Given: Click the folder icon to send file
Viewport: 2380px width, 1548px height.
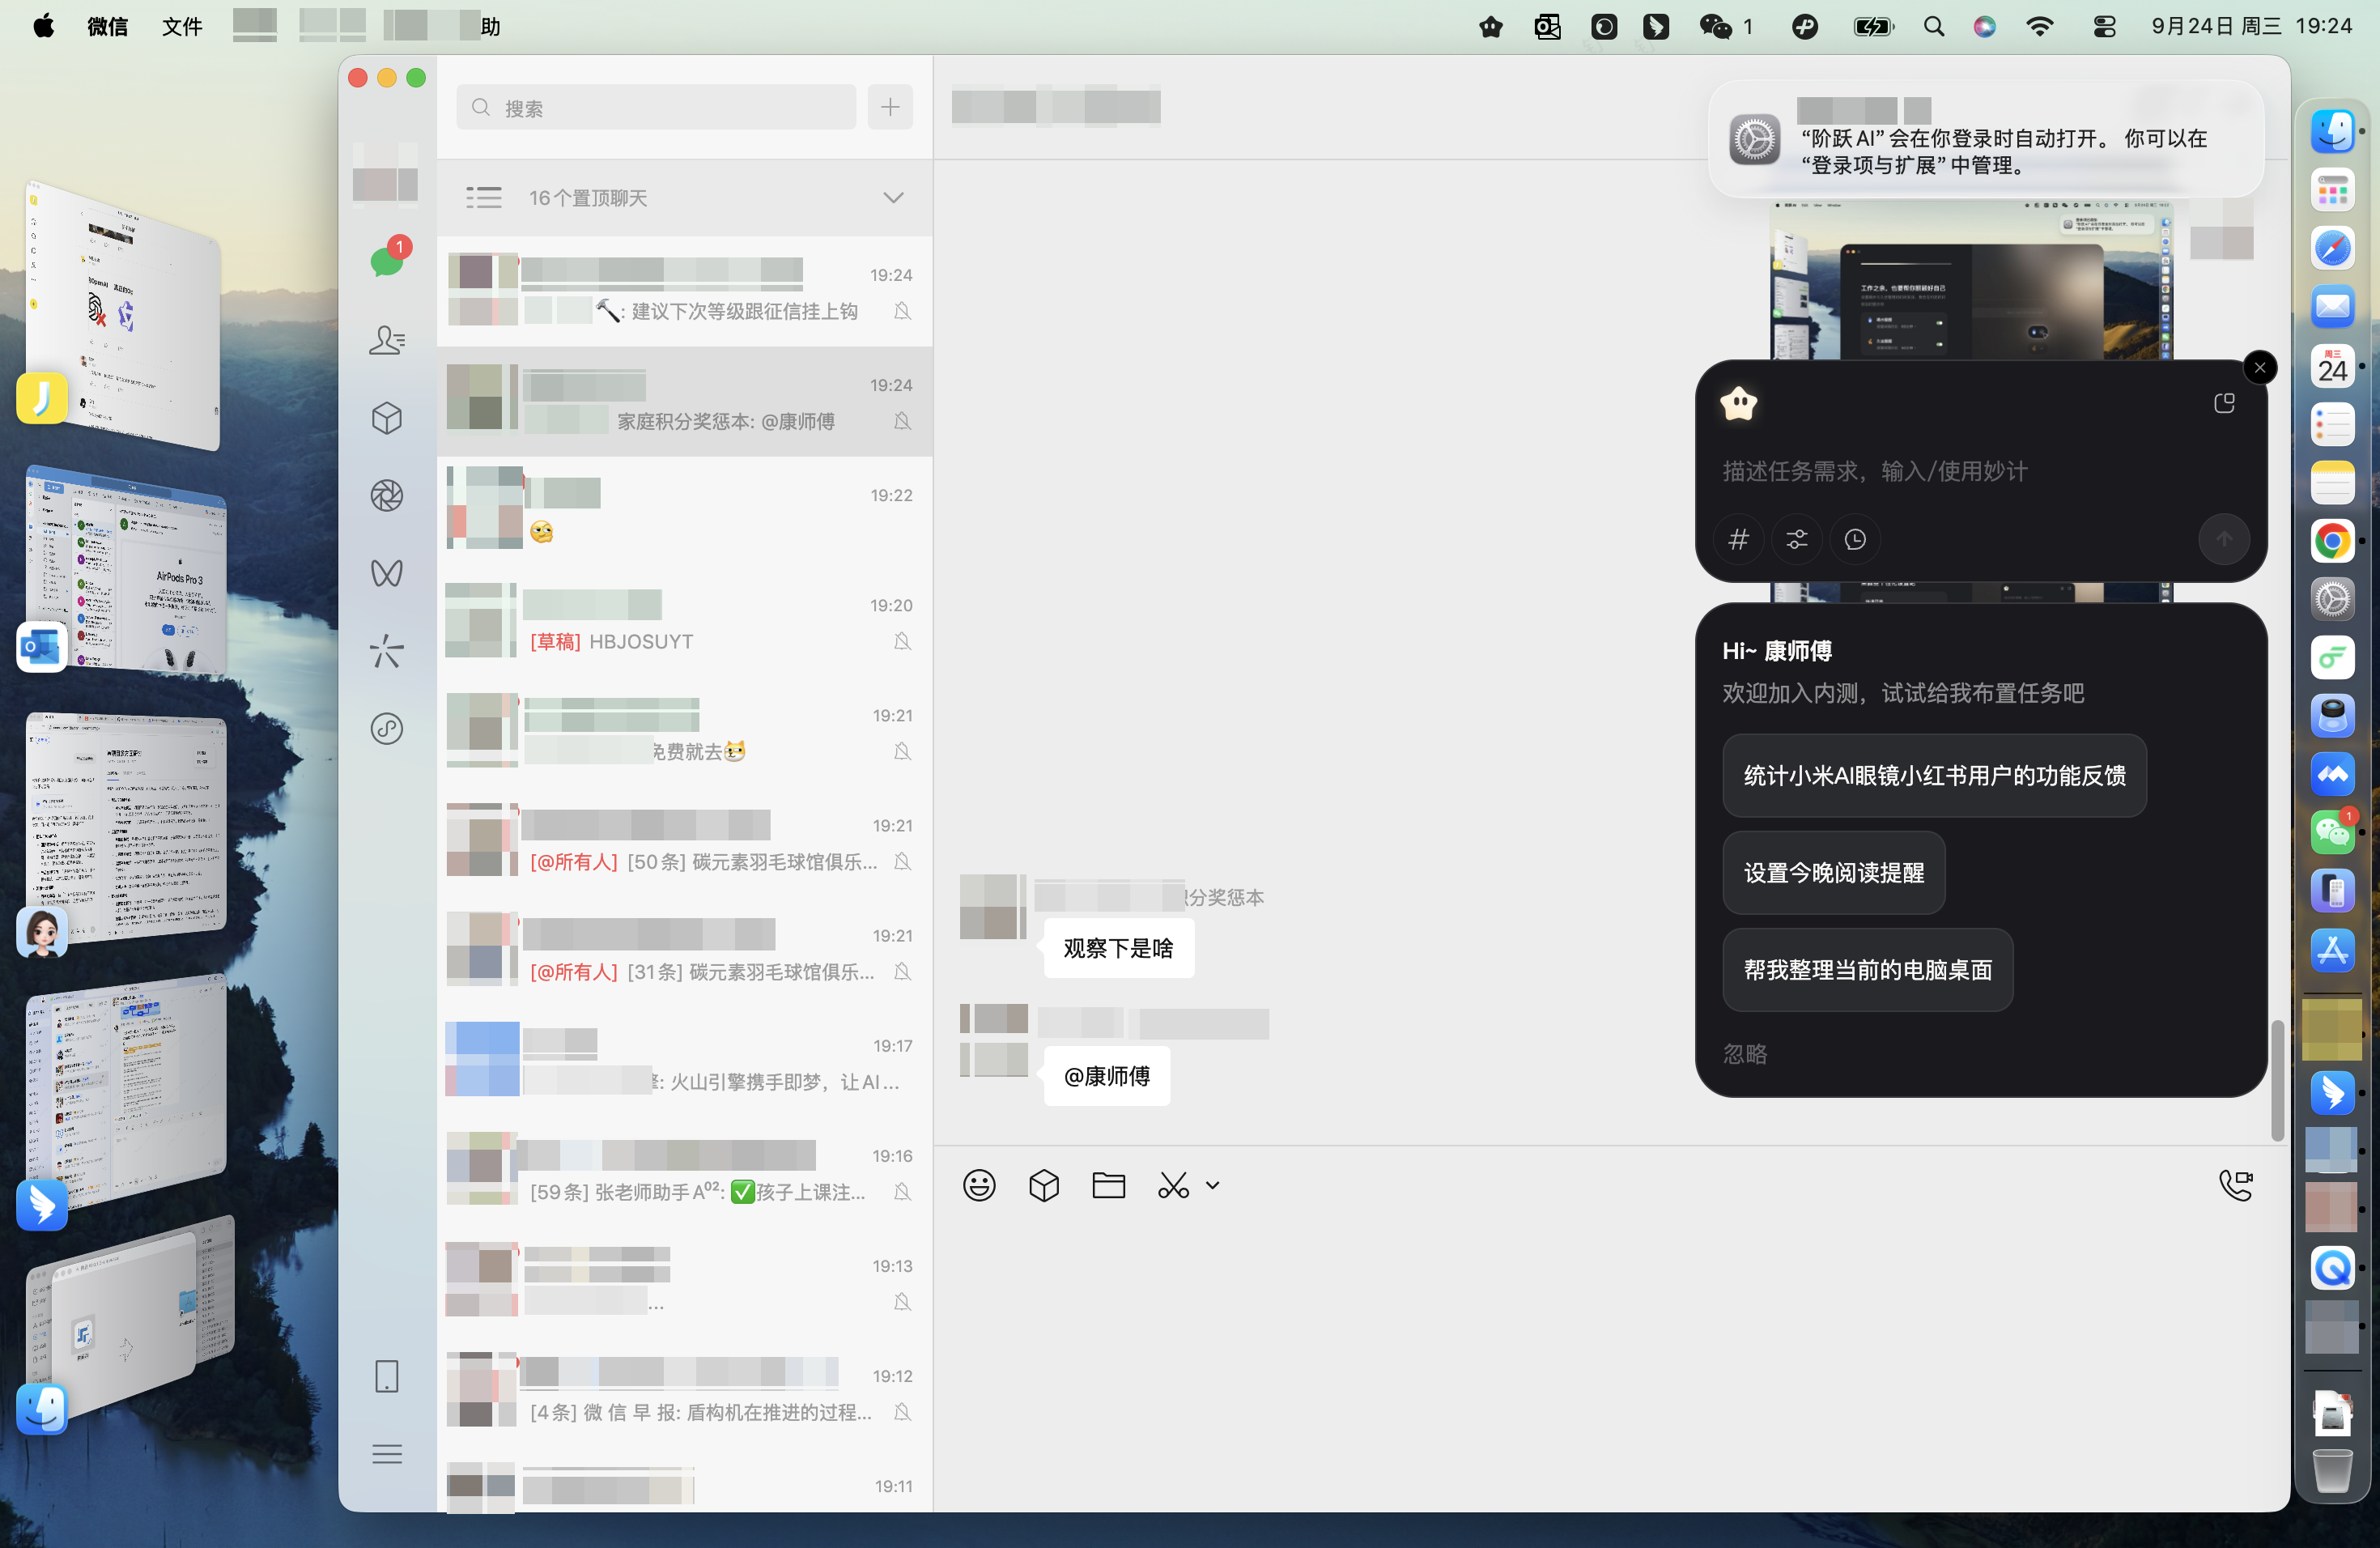Looking at the screenshot, I should tap(1108, 1185).
